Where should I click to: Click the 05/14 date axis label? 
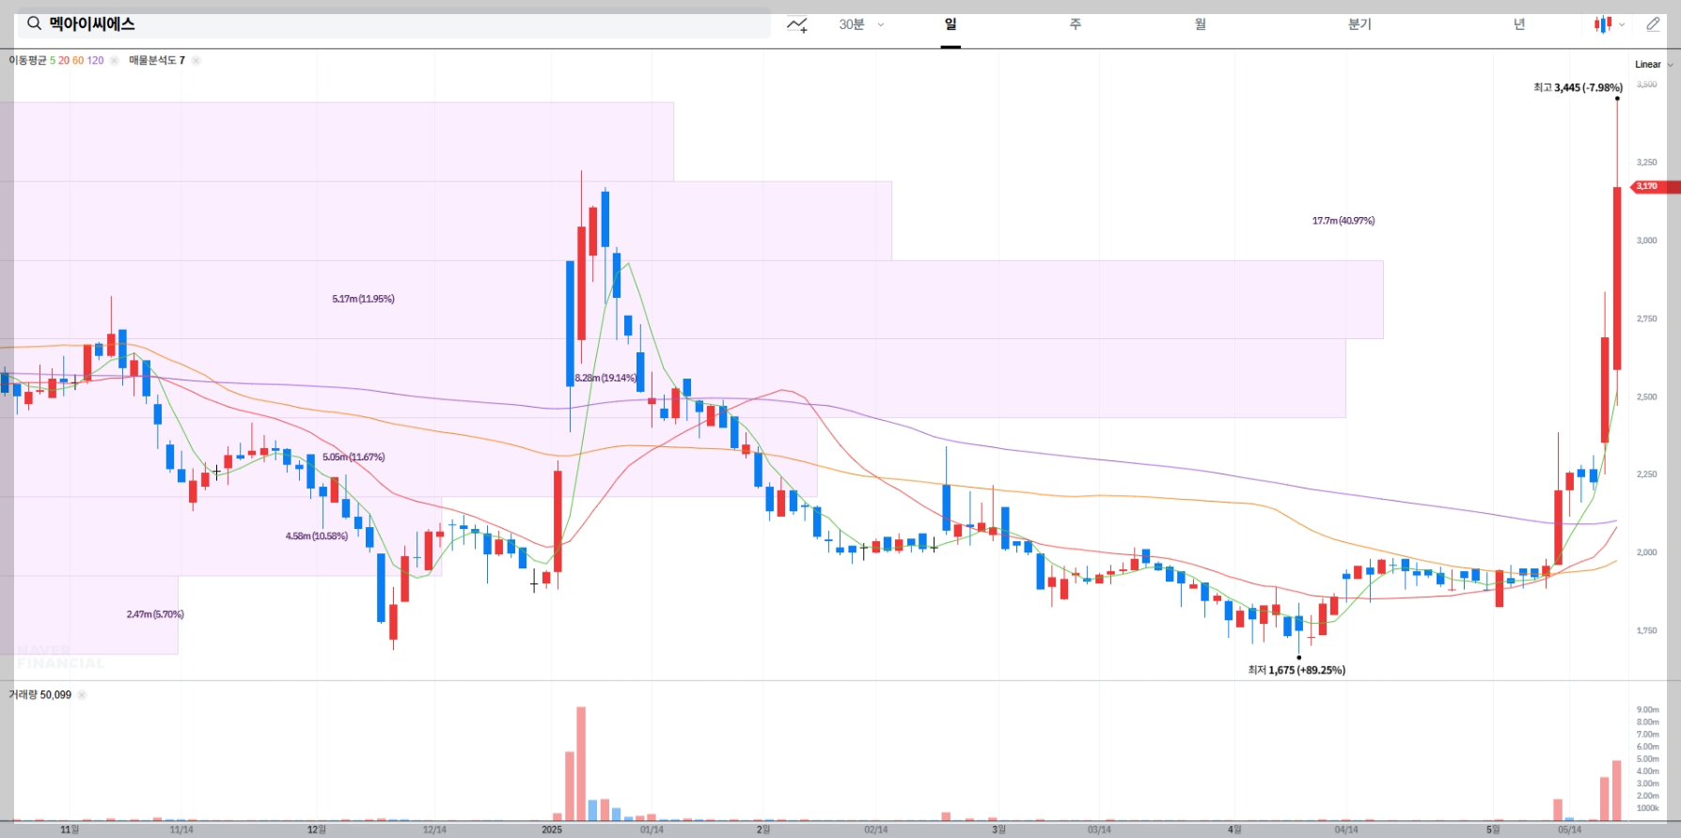click(x=1569, y=830)
